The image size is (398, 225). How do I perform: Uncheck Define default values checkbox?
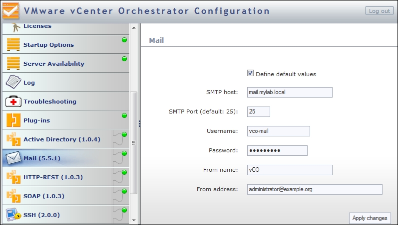250,73
